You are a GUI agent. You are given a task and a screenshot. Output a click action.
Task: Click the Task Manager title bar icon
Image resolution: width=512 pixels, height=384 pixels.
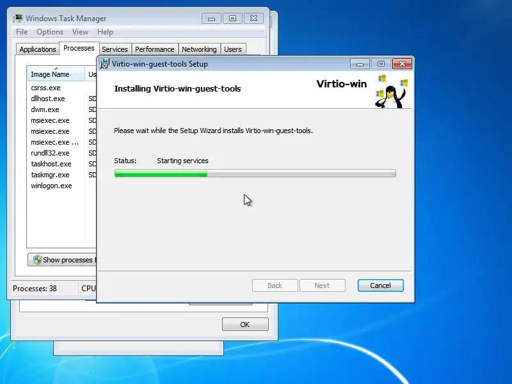(18, 19)
